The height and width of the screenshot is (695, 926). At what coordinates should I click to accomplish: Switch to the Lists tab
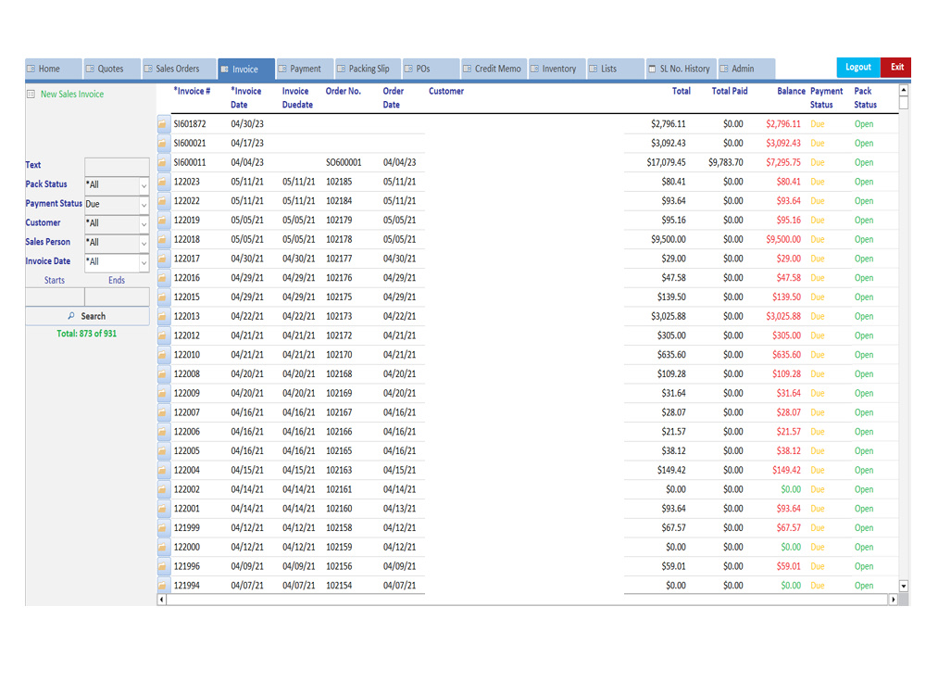616,69
